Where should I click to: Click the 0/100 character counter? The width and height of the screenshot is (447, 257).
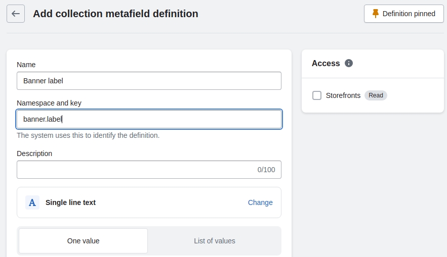[266, 170]
